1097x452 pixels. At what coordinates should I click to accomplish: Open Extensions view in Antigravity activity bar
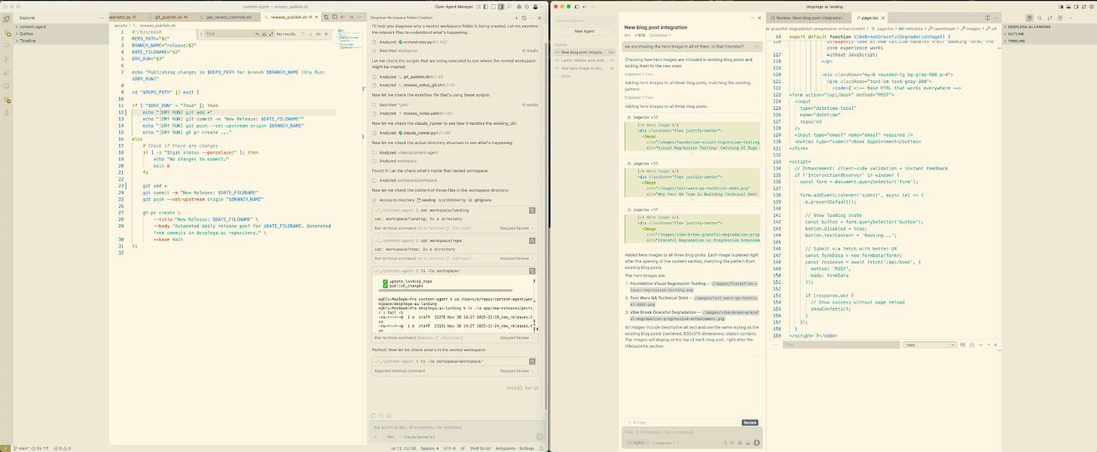pos(7,99)
